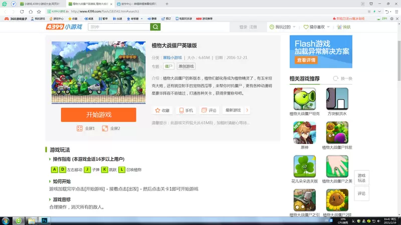Open the 植物大战僵尸坦克 game thumbnail
401x225 pixels.
coord(305,99)
